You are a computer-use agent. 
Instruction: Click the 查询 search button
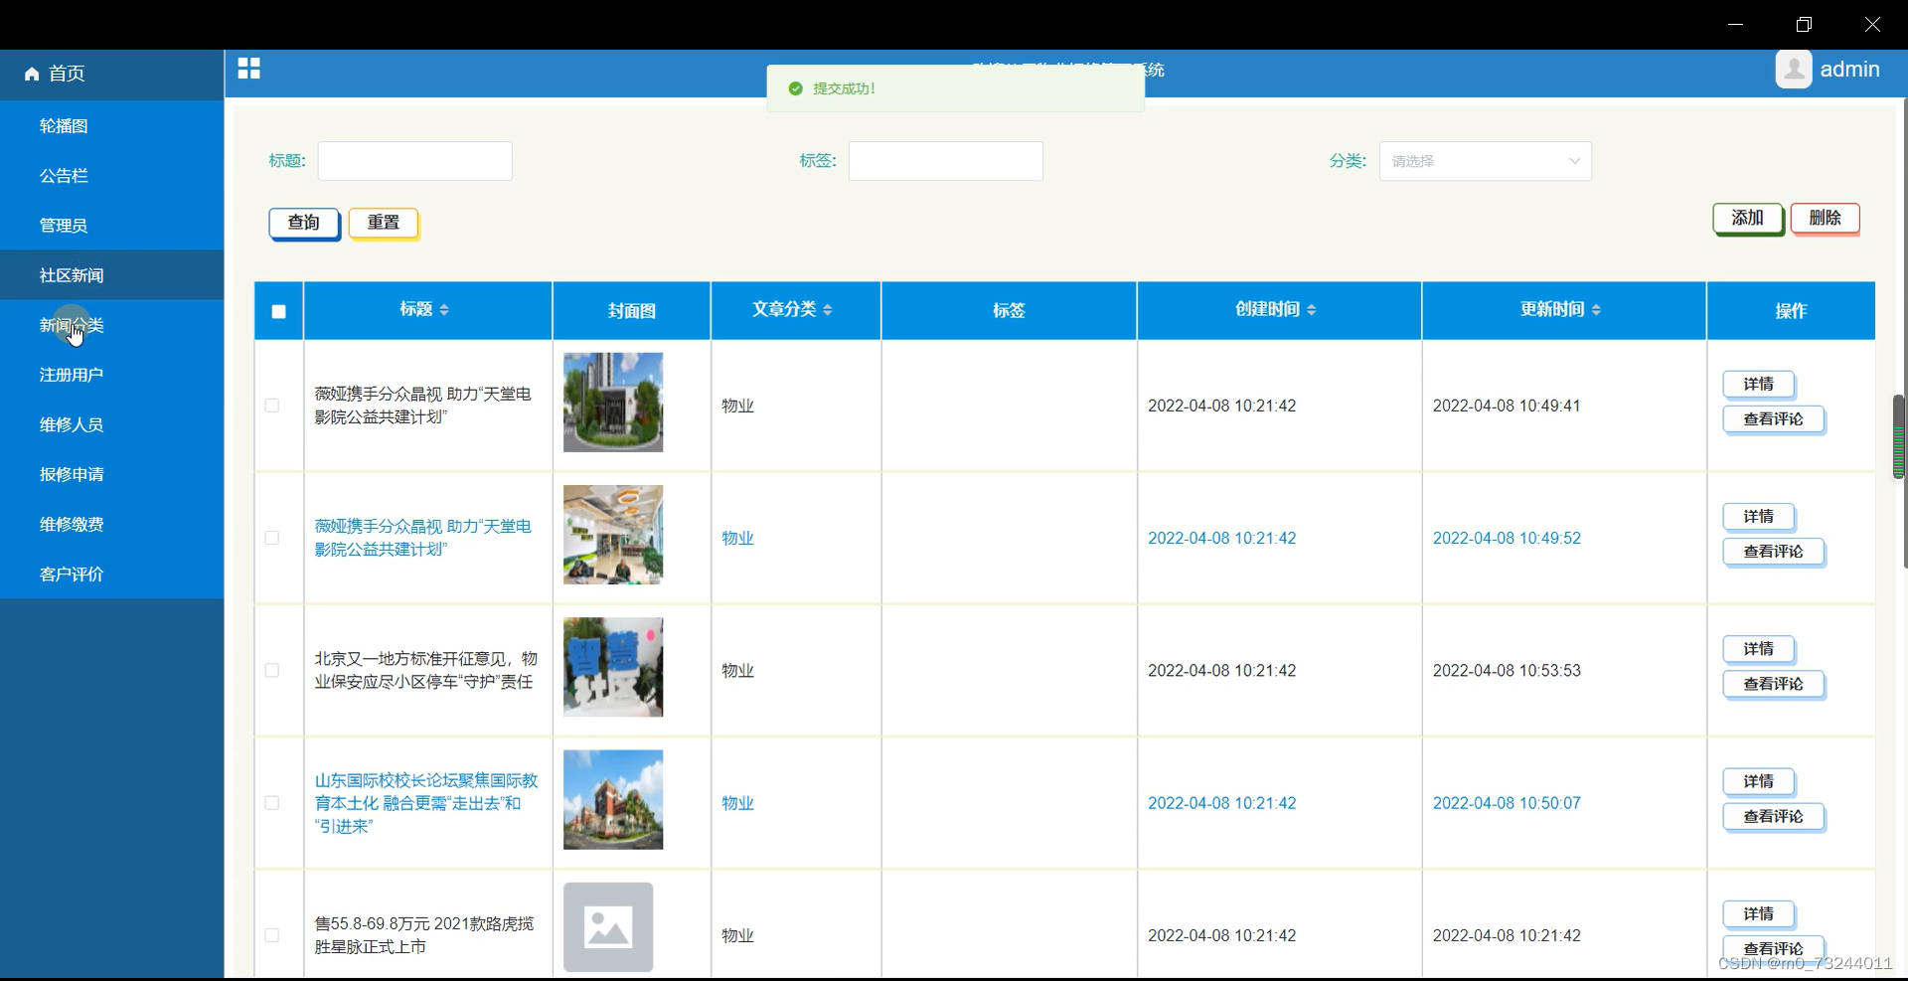coord(303,223)
